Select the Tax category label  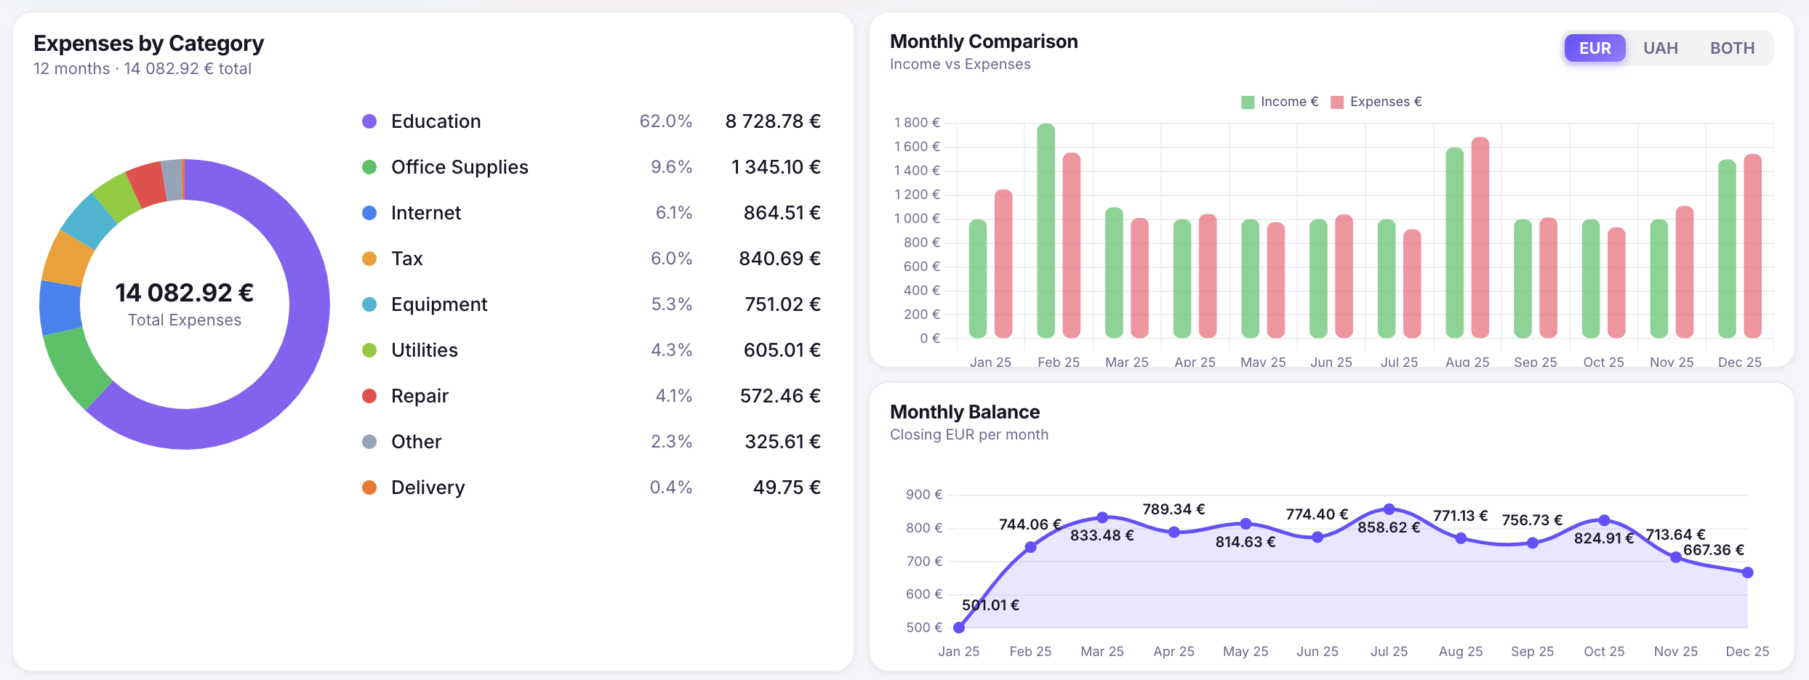(x=407, y=259)
